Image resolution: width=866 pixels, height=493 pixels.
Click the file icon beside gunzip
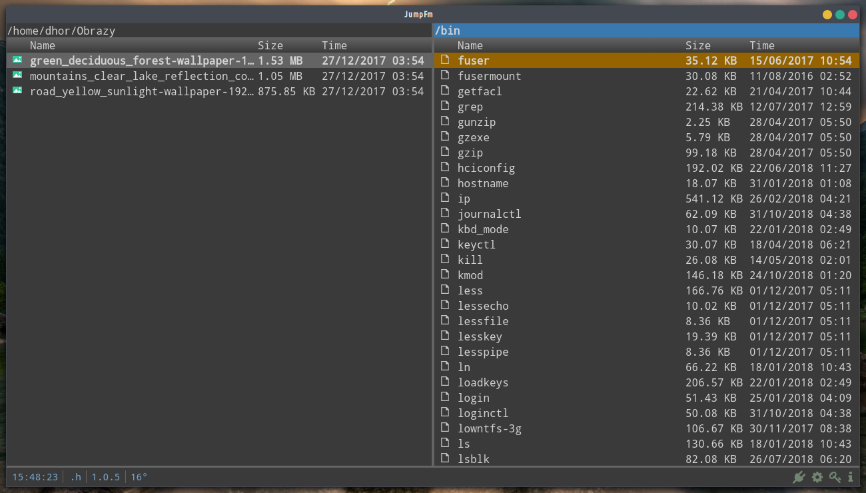tap(445, 121)
